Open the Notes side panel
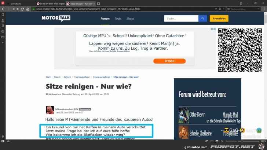Viewport: 267px width, 150px height. [3, 26]
